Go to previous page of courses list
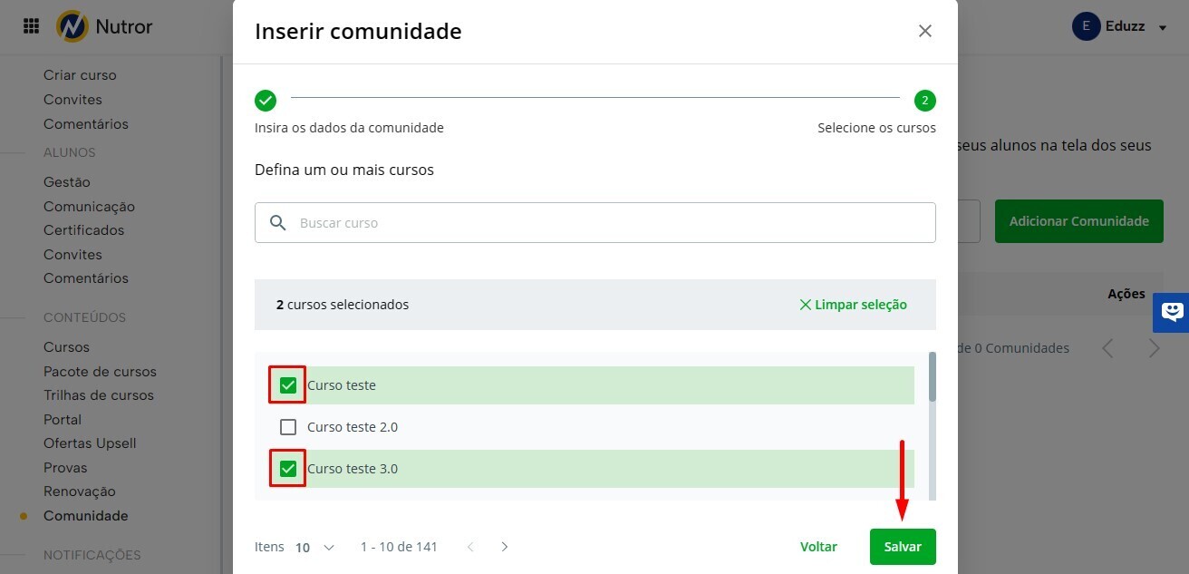 470,547
